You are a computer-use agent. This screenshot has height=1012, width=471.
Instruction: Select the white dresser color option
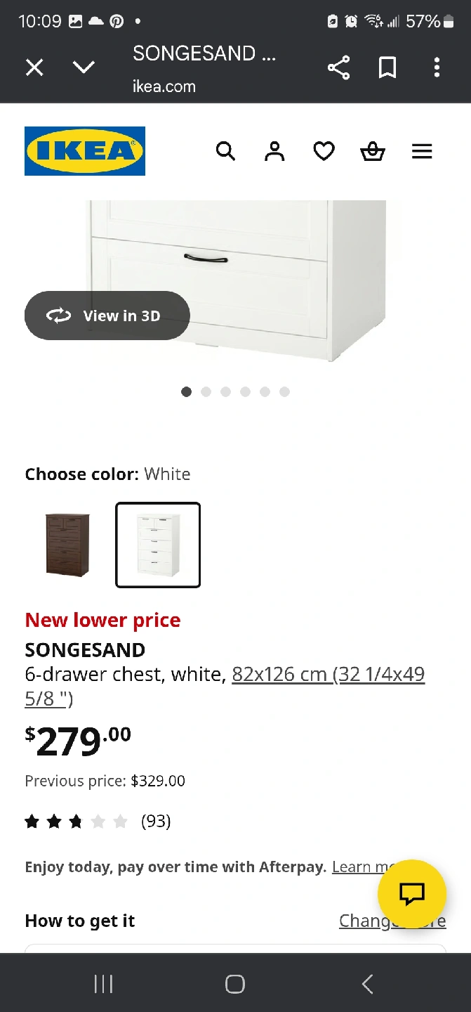coord(158,545)
